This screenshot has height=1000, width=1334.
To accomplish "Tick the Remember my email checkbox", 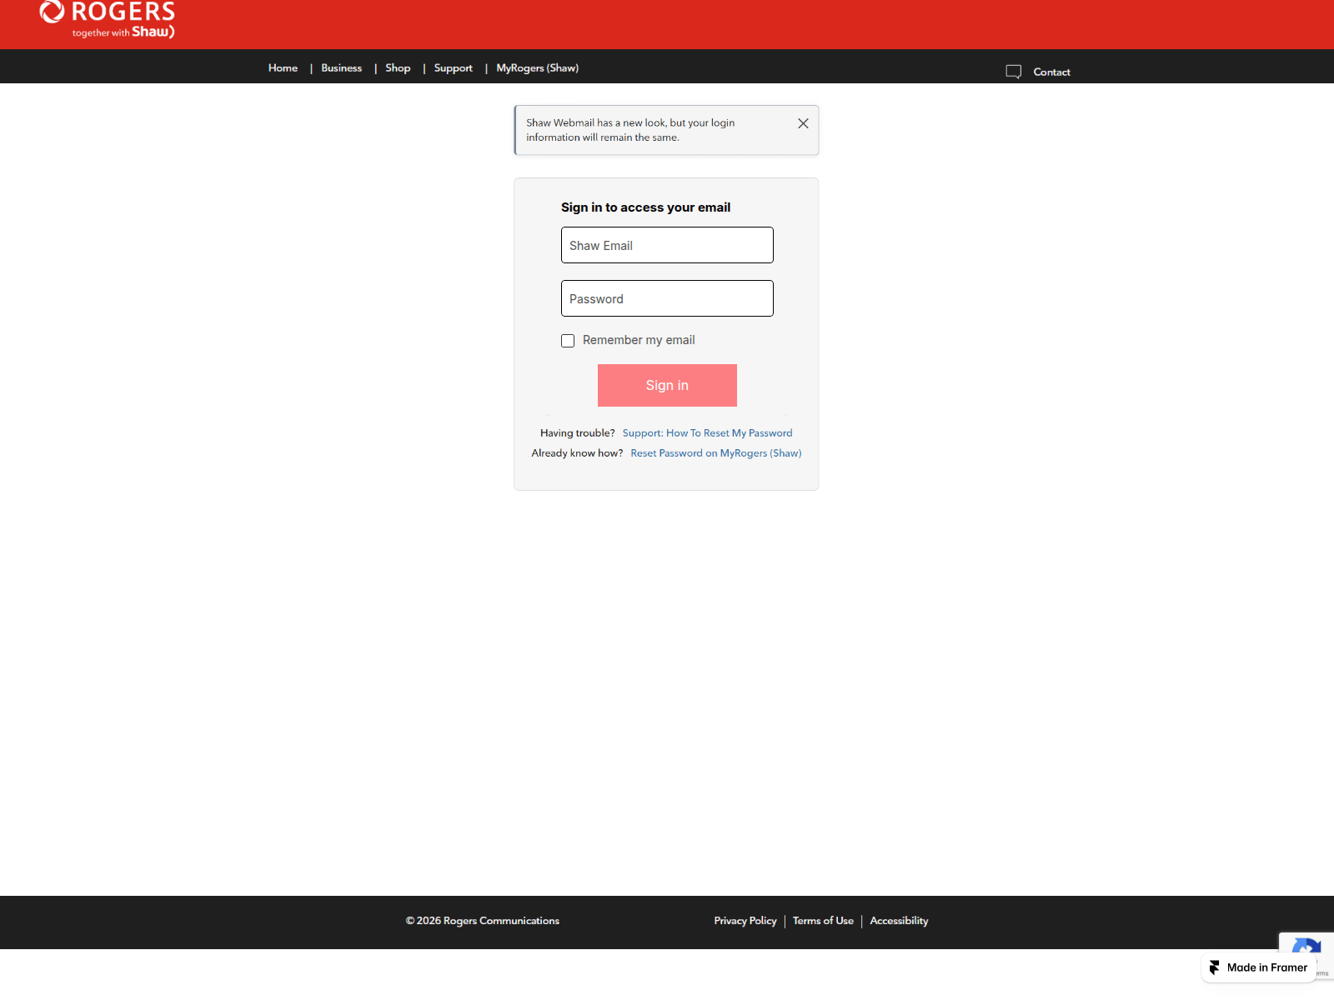I will pyautogui.click(x=568, y=341).
